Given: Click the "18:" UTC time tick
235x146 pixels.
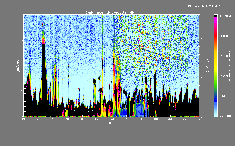Looking at the screenshot, I should (156, 119).
